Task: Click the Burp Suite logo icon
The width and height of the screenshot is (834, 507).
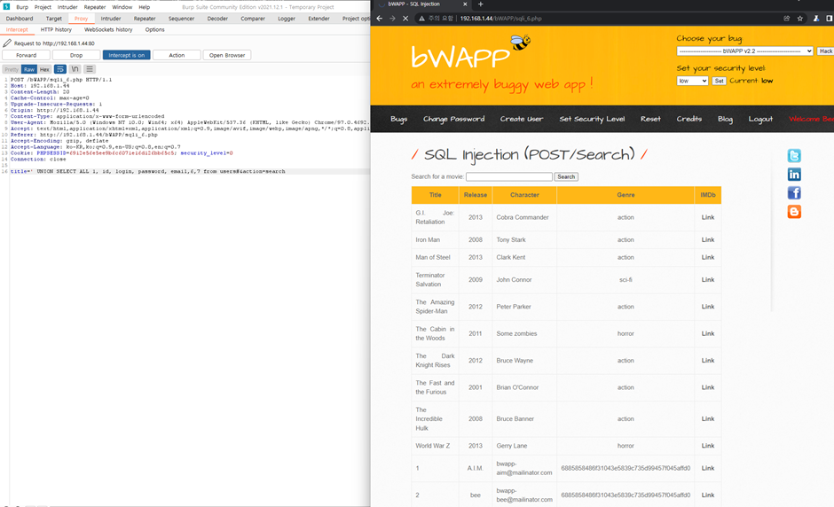Action: [6, 6]
